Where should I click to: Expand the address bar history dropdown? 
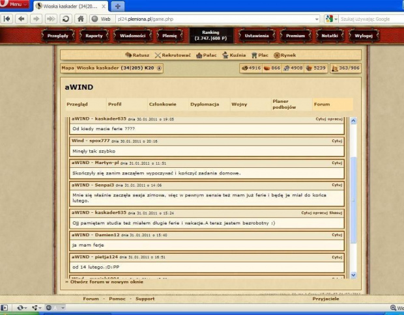[317, 18]
